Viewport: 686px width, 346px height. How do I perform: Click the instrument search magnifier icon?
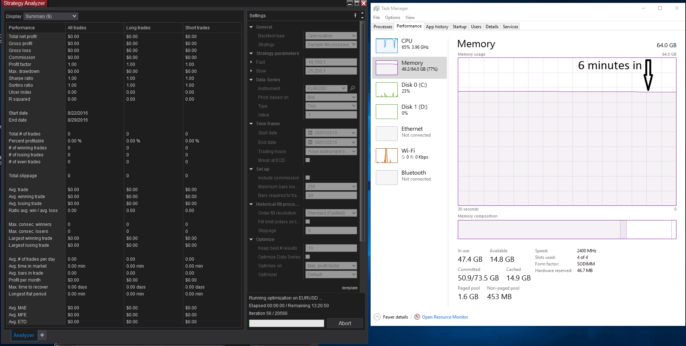pyautogui.click(x=352, y=88)
